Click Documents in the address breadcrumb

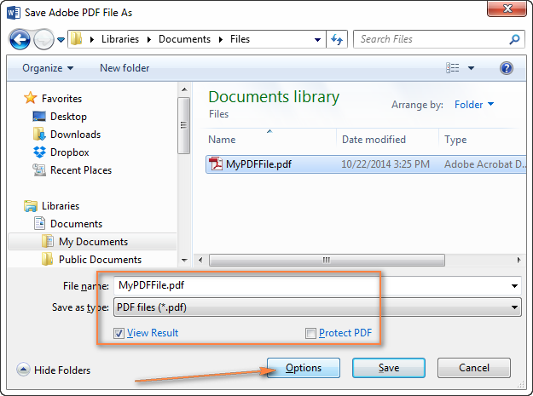tap(184, 39)
